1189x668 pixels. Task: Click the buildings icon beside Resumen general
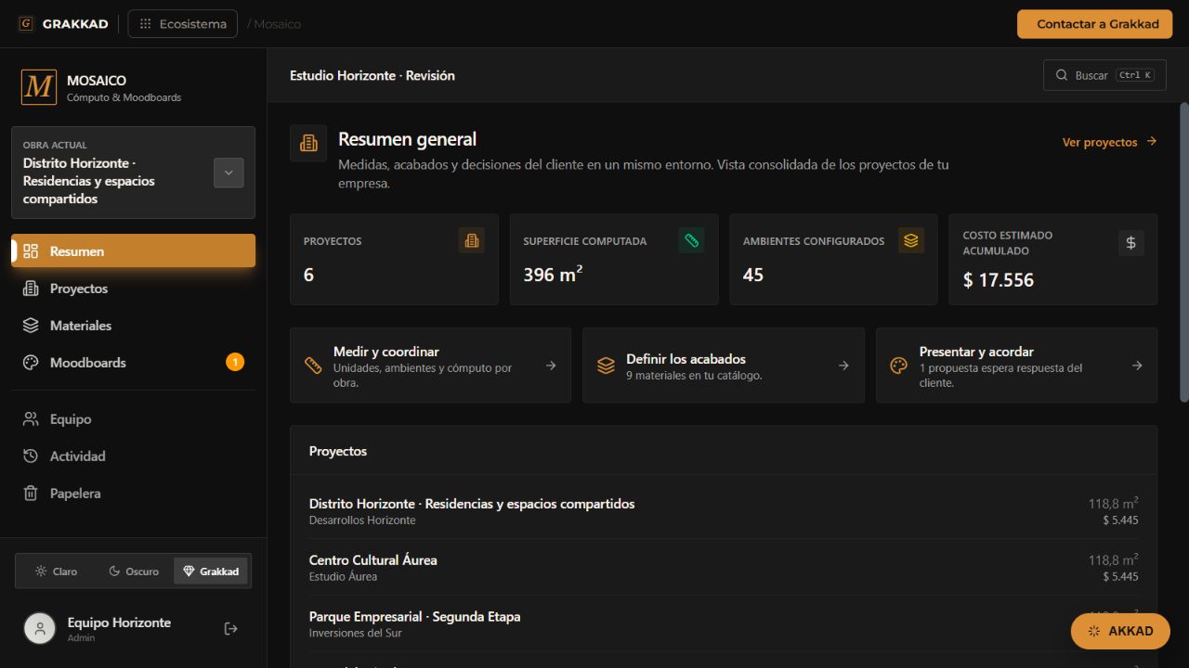coord(308,143)
